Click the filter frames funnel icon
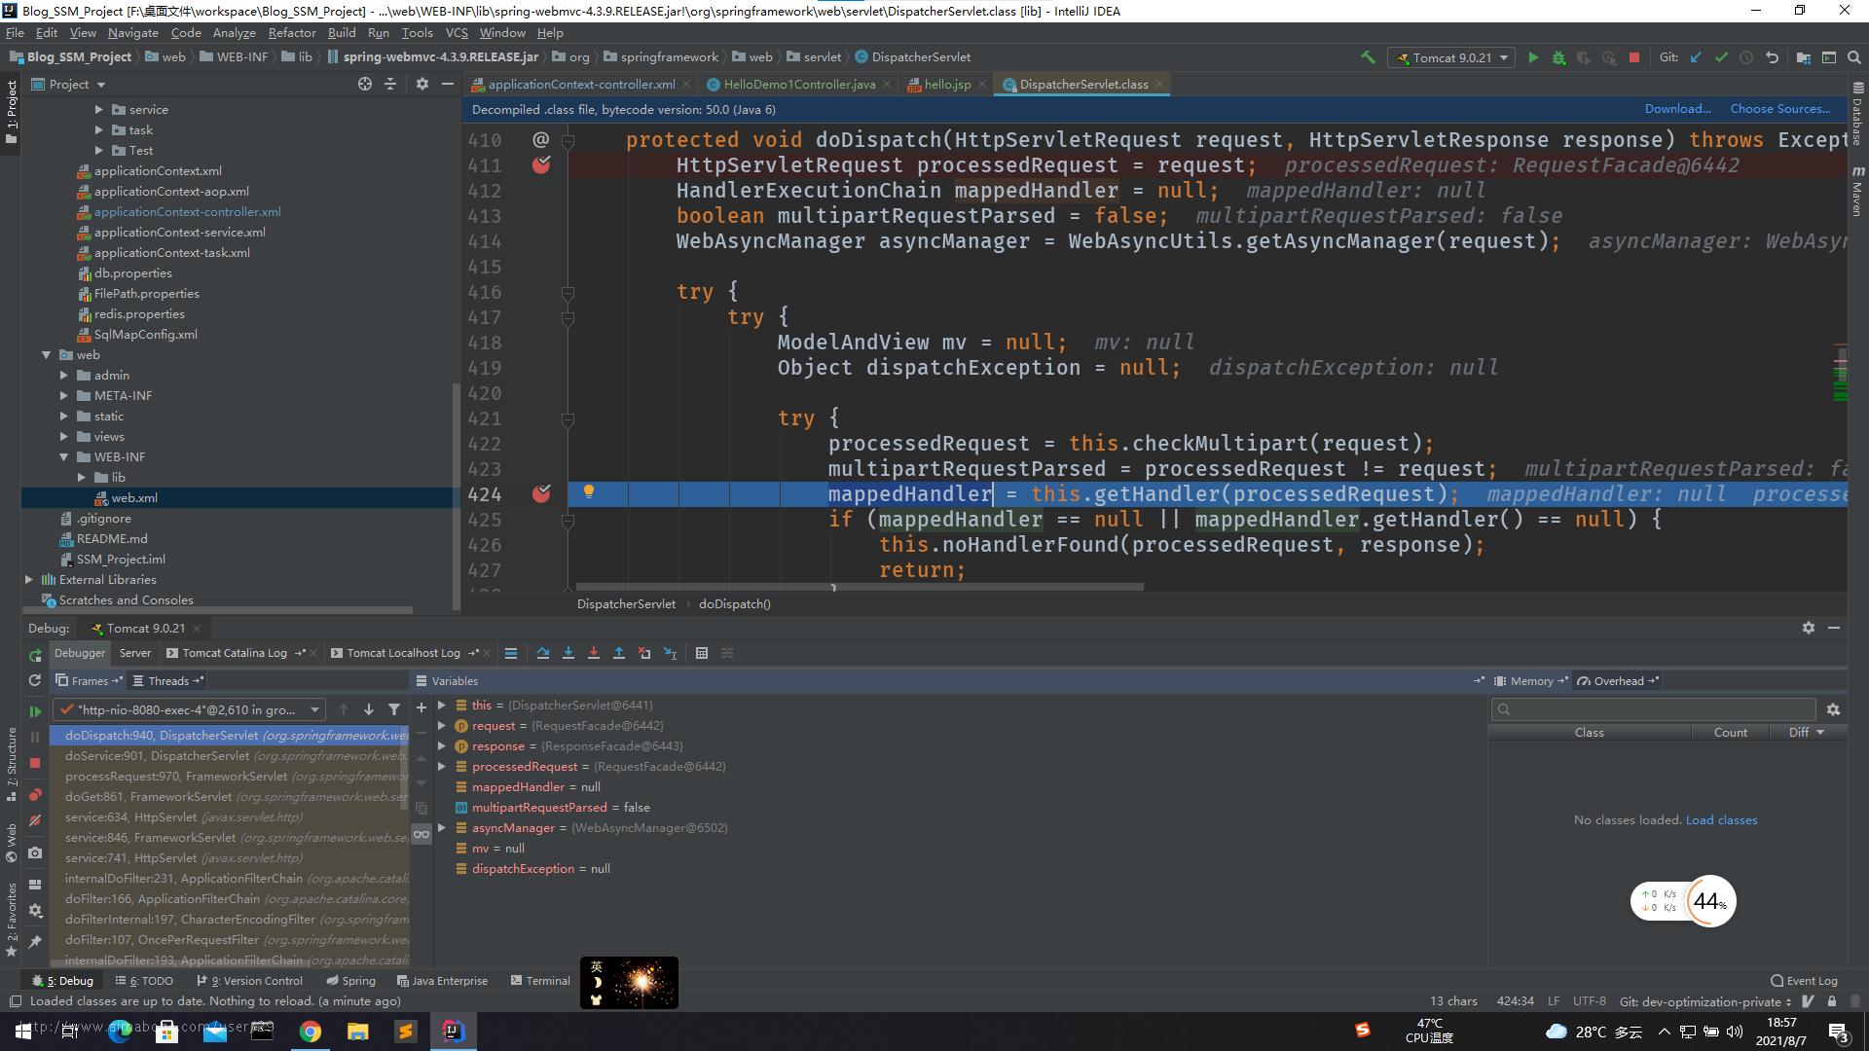1869x1051 pixels. tap(394, 709)
